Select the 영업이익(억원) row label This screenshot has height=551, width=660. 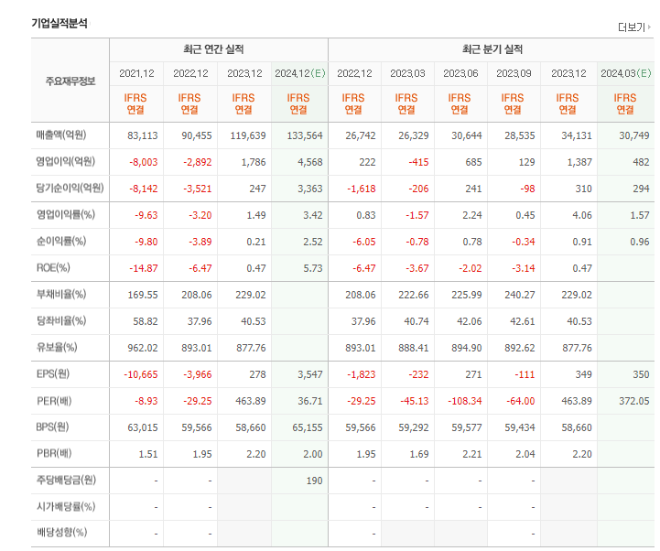[65, 162]
